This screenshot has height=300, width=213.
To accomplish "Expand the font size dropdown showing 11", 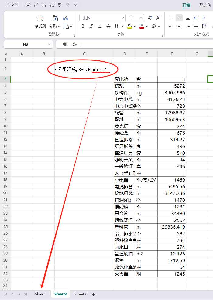I will 141,18.
